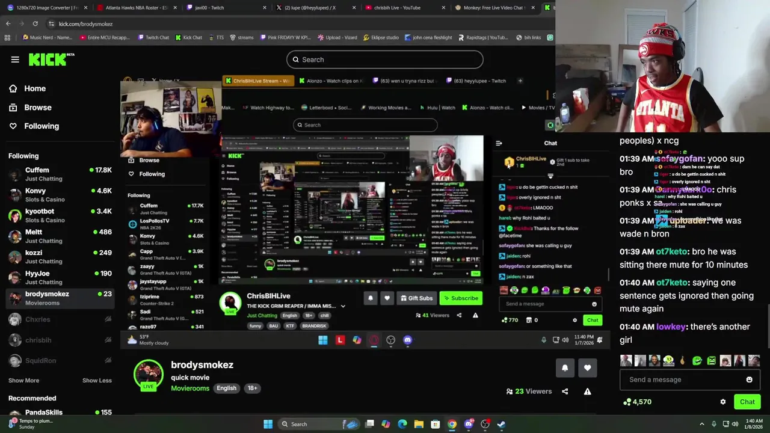The width and height of the screenshot is (770, 433).
Task: Collapse following list with Show Less
Action: (x=97, y=381)
